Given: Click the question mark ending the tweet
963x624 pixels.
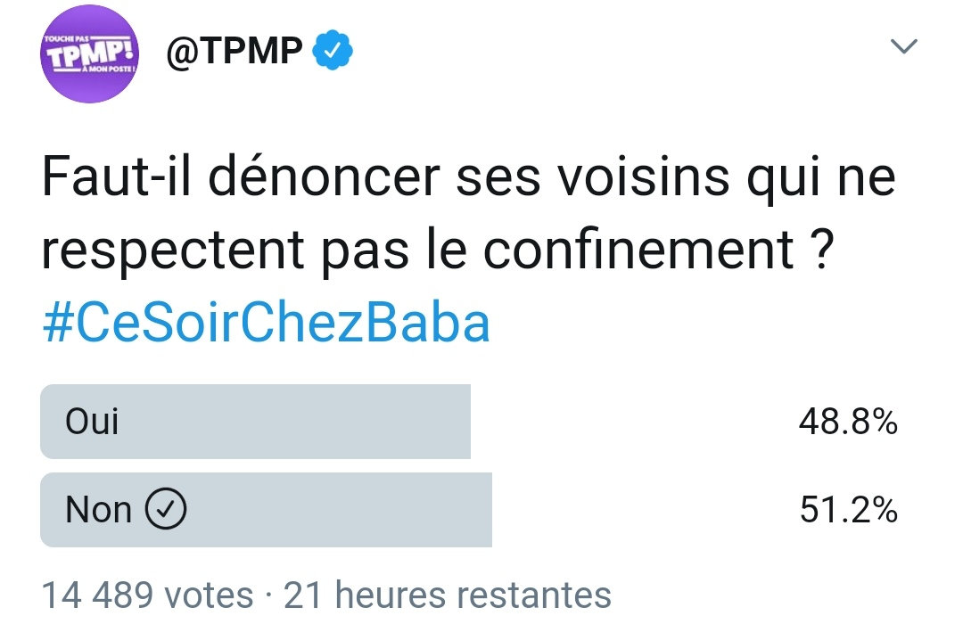Looking at the screenshot, I should pyautogui.click(x=822, y=250).
